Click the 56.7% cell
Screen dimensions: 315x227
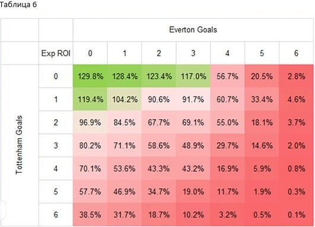[x=228, y=76]
